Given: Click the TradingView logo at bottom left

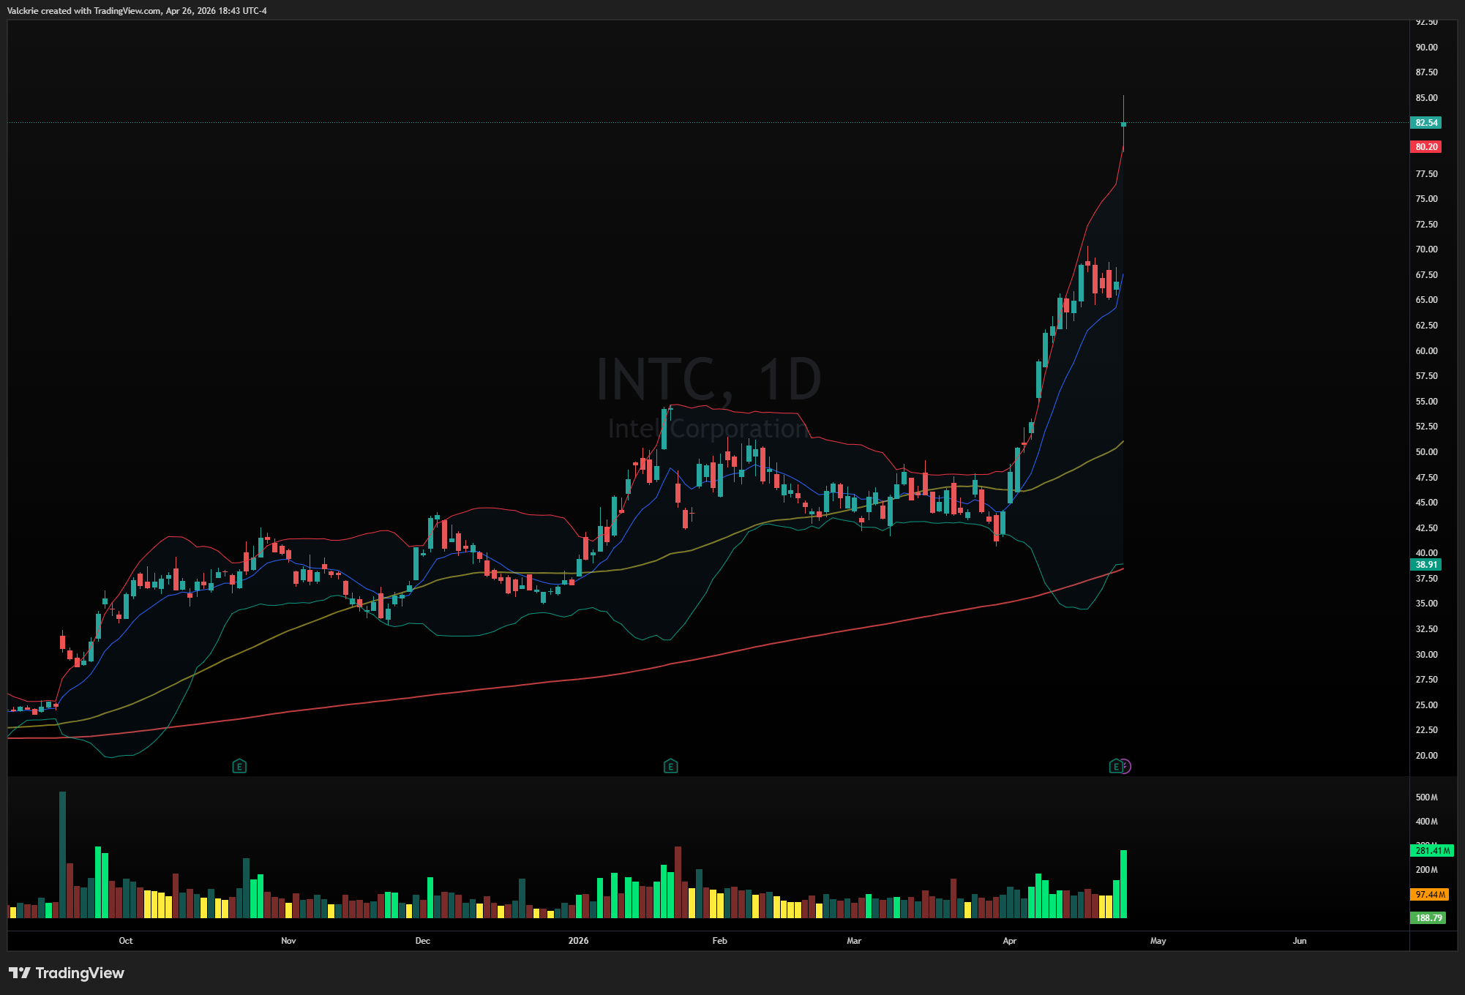Looking at the screenshot, I should click(x=67, y=973).
